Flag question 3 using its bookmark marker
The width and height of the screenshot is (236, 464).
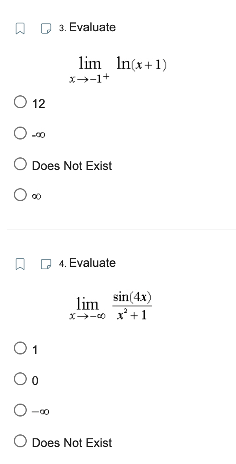pos(21,28)
